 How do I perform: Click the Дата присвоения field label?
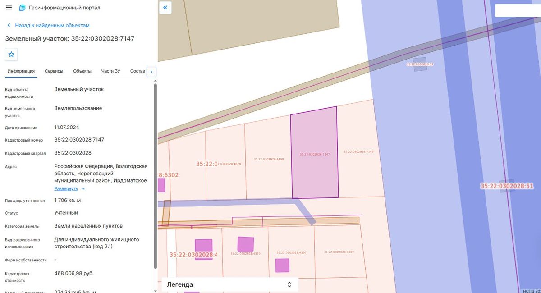(21, 128)
